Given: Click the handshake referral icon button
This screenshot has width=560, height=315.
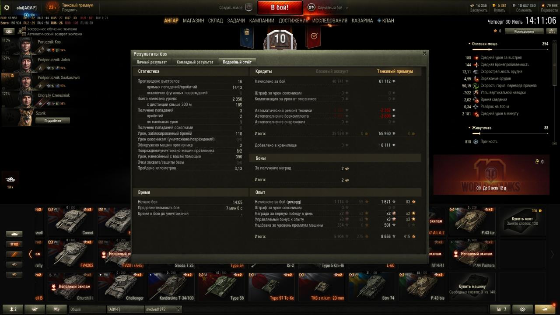Looking at the screenshot, I should [x=35, y=309].
